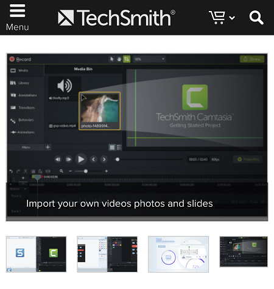Expand the cart dropdown chevron
274x289 pixels.
tap(232, 18)
